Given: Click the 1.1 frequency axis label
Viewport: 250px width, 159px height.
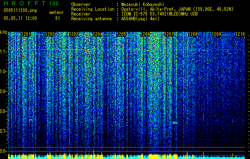Looking at the screenshot, I should pyautogui.click(x=4, y=52).
